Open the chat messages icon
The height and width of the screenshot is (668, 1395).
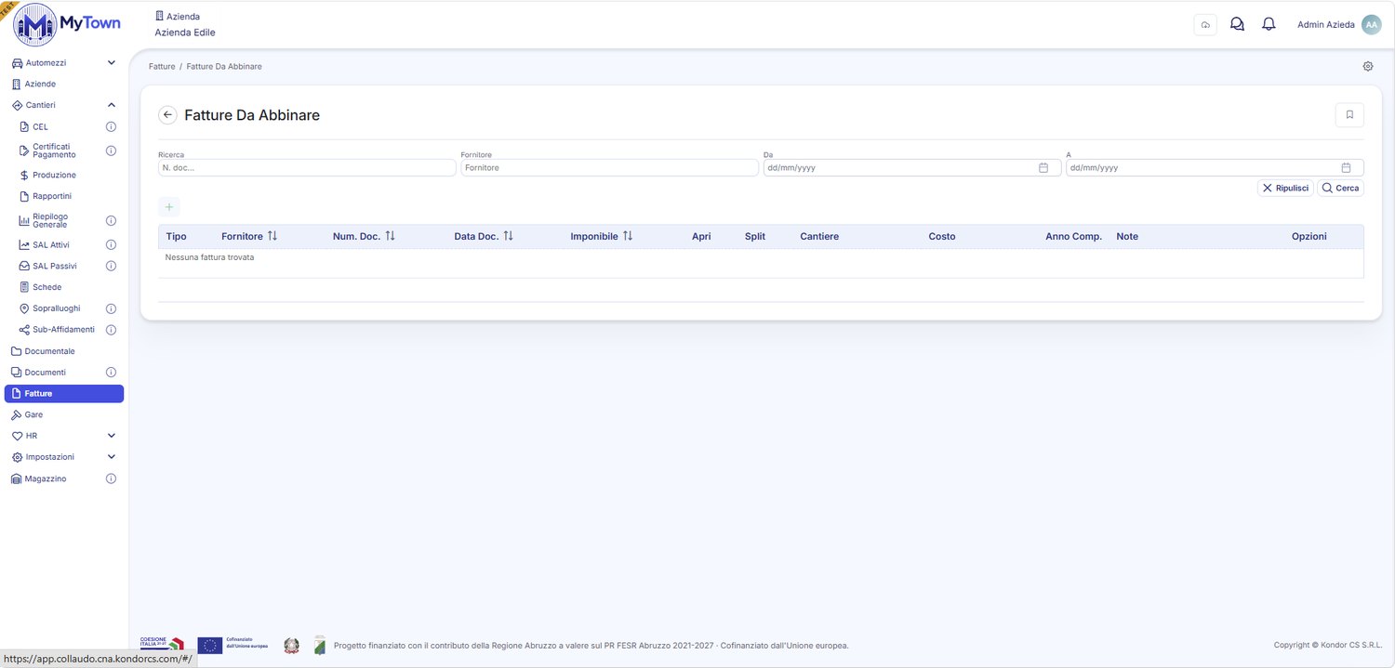1237,25
